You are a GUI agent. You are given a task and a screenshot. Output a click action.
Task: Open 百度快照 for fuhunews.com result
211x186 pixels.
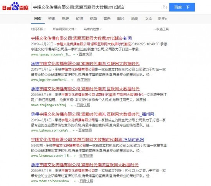tap(86, 156)
